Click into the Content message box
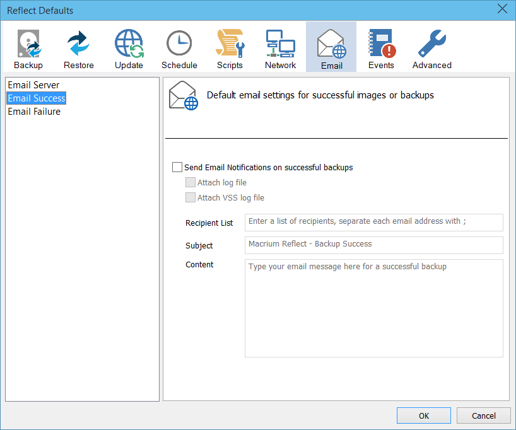 tap(374, 308)
